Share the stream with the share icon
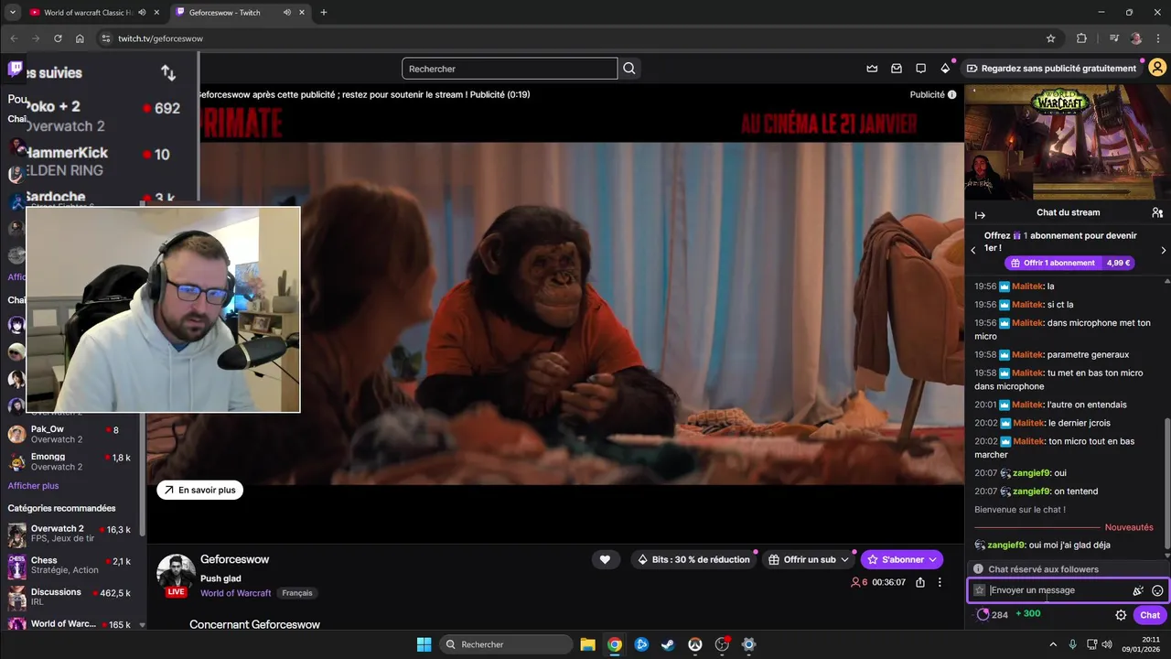The width and height of the screenshot is (1171, 659). point(920,582)
